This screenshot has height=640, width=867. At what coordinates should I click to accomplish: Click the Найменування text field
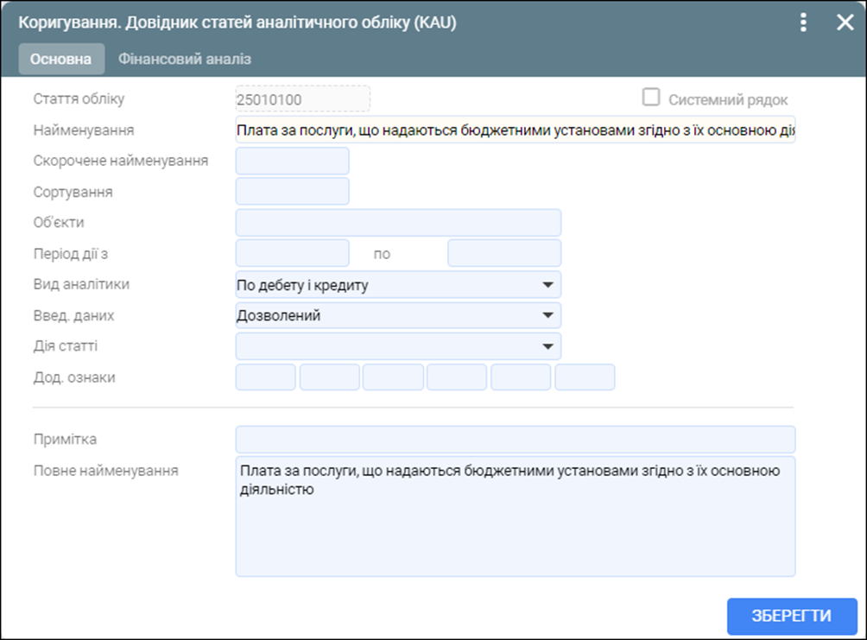click(515, 130)
